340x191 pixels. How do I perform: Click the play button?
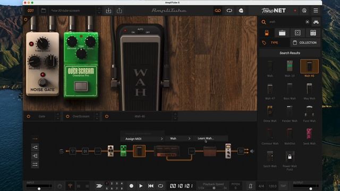141,186
